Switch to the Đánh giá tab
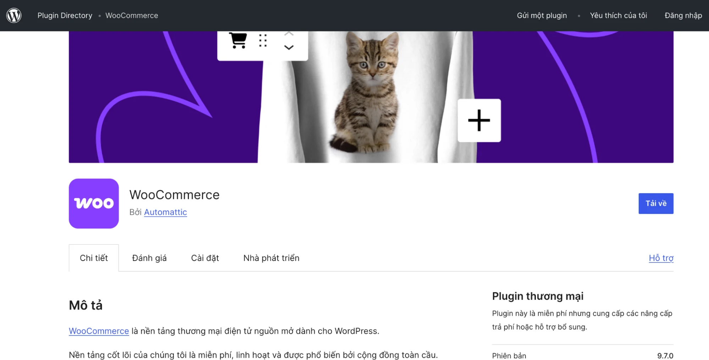The image size is (709, 360). [x=149, y=258]
